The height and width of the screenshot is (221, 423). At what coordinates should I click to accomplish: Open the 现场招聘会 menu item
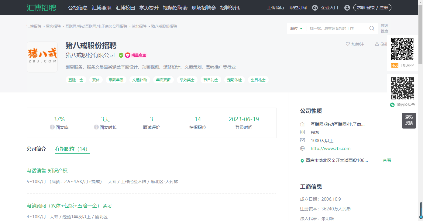pos(204,8)
